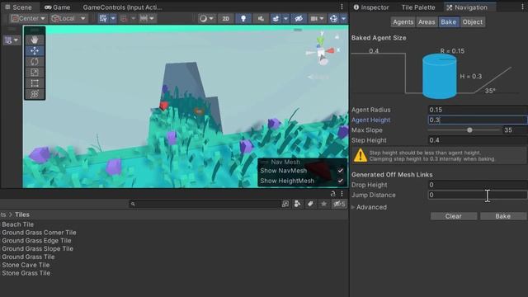Open Center pivot mode dropdown

tap(28, 18)
